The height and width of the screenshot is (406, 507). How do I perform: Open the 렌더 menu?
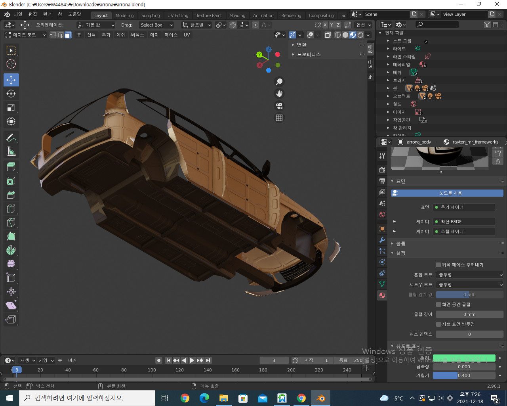pos(47,14)
